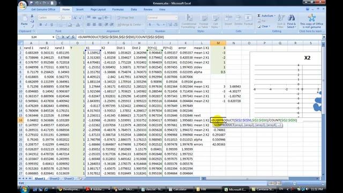Viewport: 343px width, 193px height.
Task: Click the Font Color icon
Action: pos(78,25)
